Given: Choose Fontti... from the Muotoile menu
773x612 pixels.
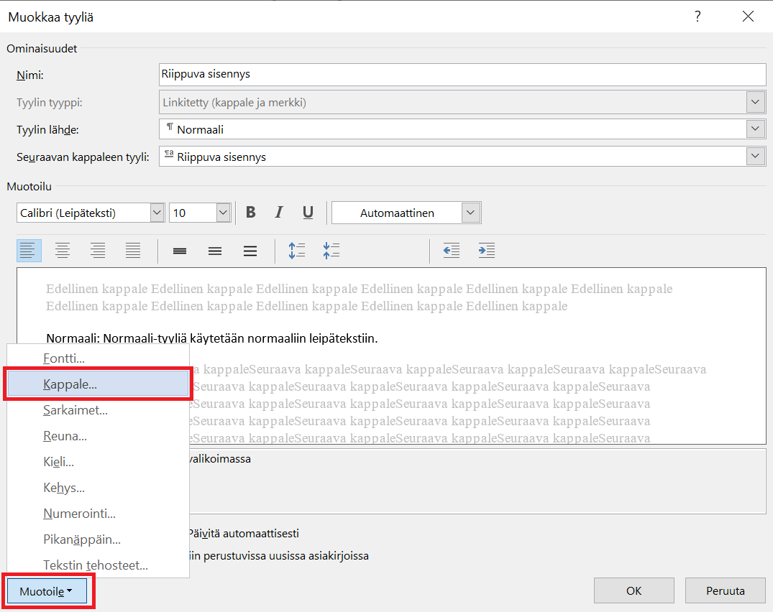Looking at the screenshot, I should click(98, 358).
